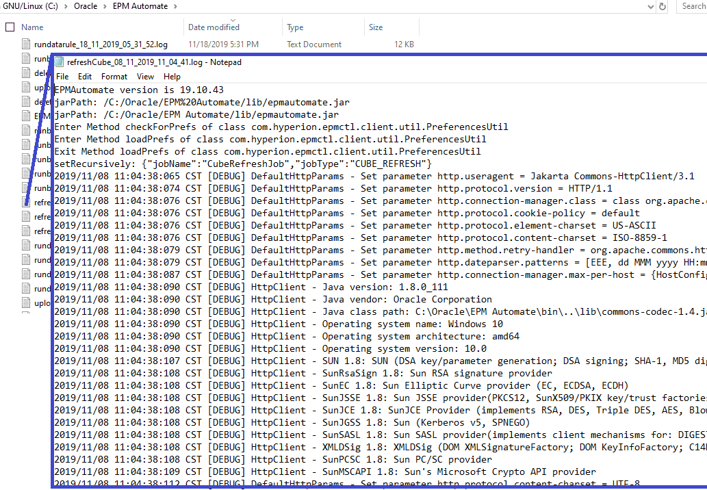Tick the select-all checkbox beside Name

point(10,27)
